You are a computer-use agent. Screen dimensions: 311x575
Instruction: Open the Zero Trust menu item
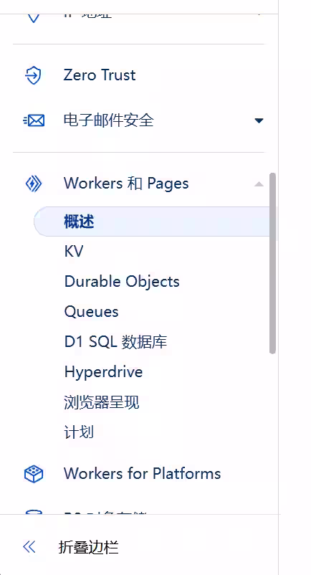click(x=100, y=75)
